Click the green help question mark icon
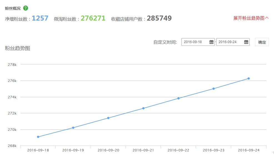Image resolution: width=274 pixels, height=160 pixels. pyautogui.click(x=26, y=8)
